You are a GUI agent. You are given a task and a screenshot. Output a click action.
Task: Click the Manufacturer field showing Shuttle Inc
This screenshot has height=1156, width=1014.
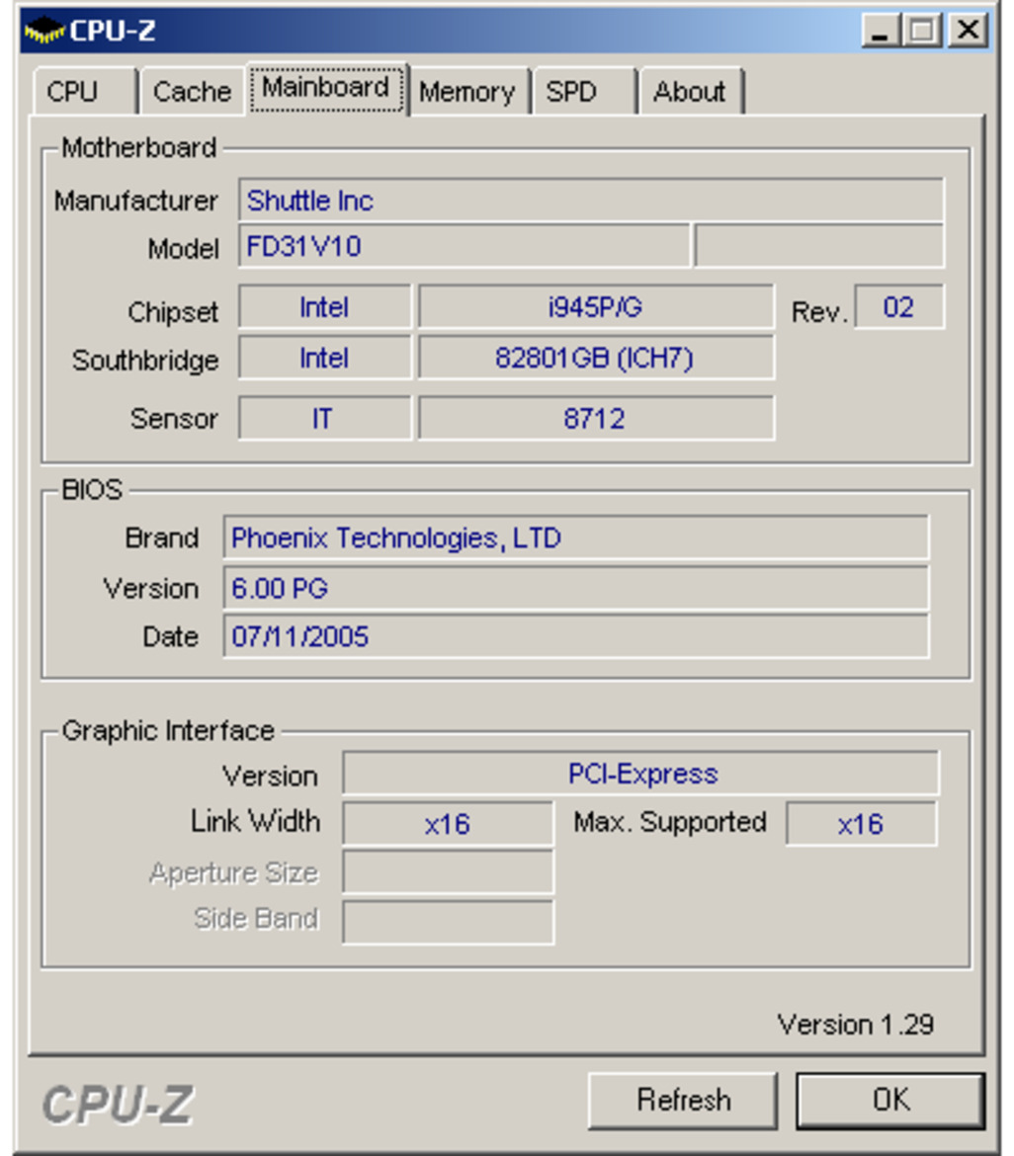[x=590, y=201]
